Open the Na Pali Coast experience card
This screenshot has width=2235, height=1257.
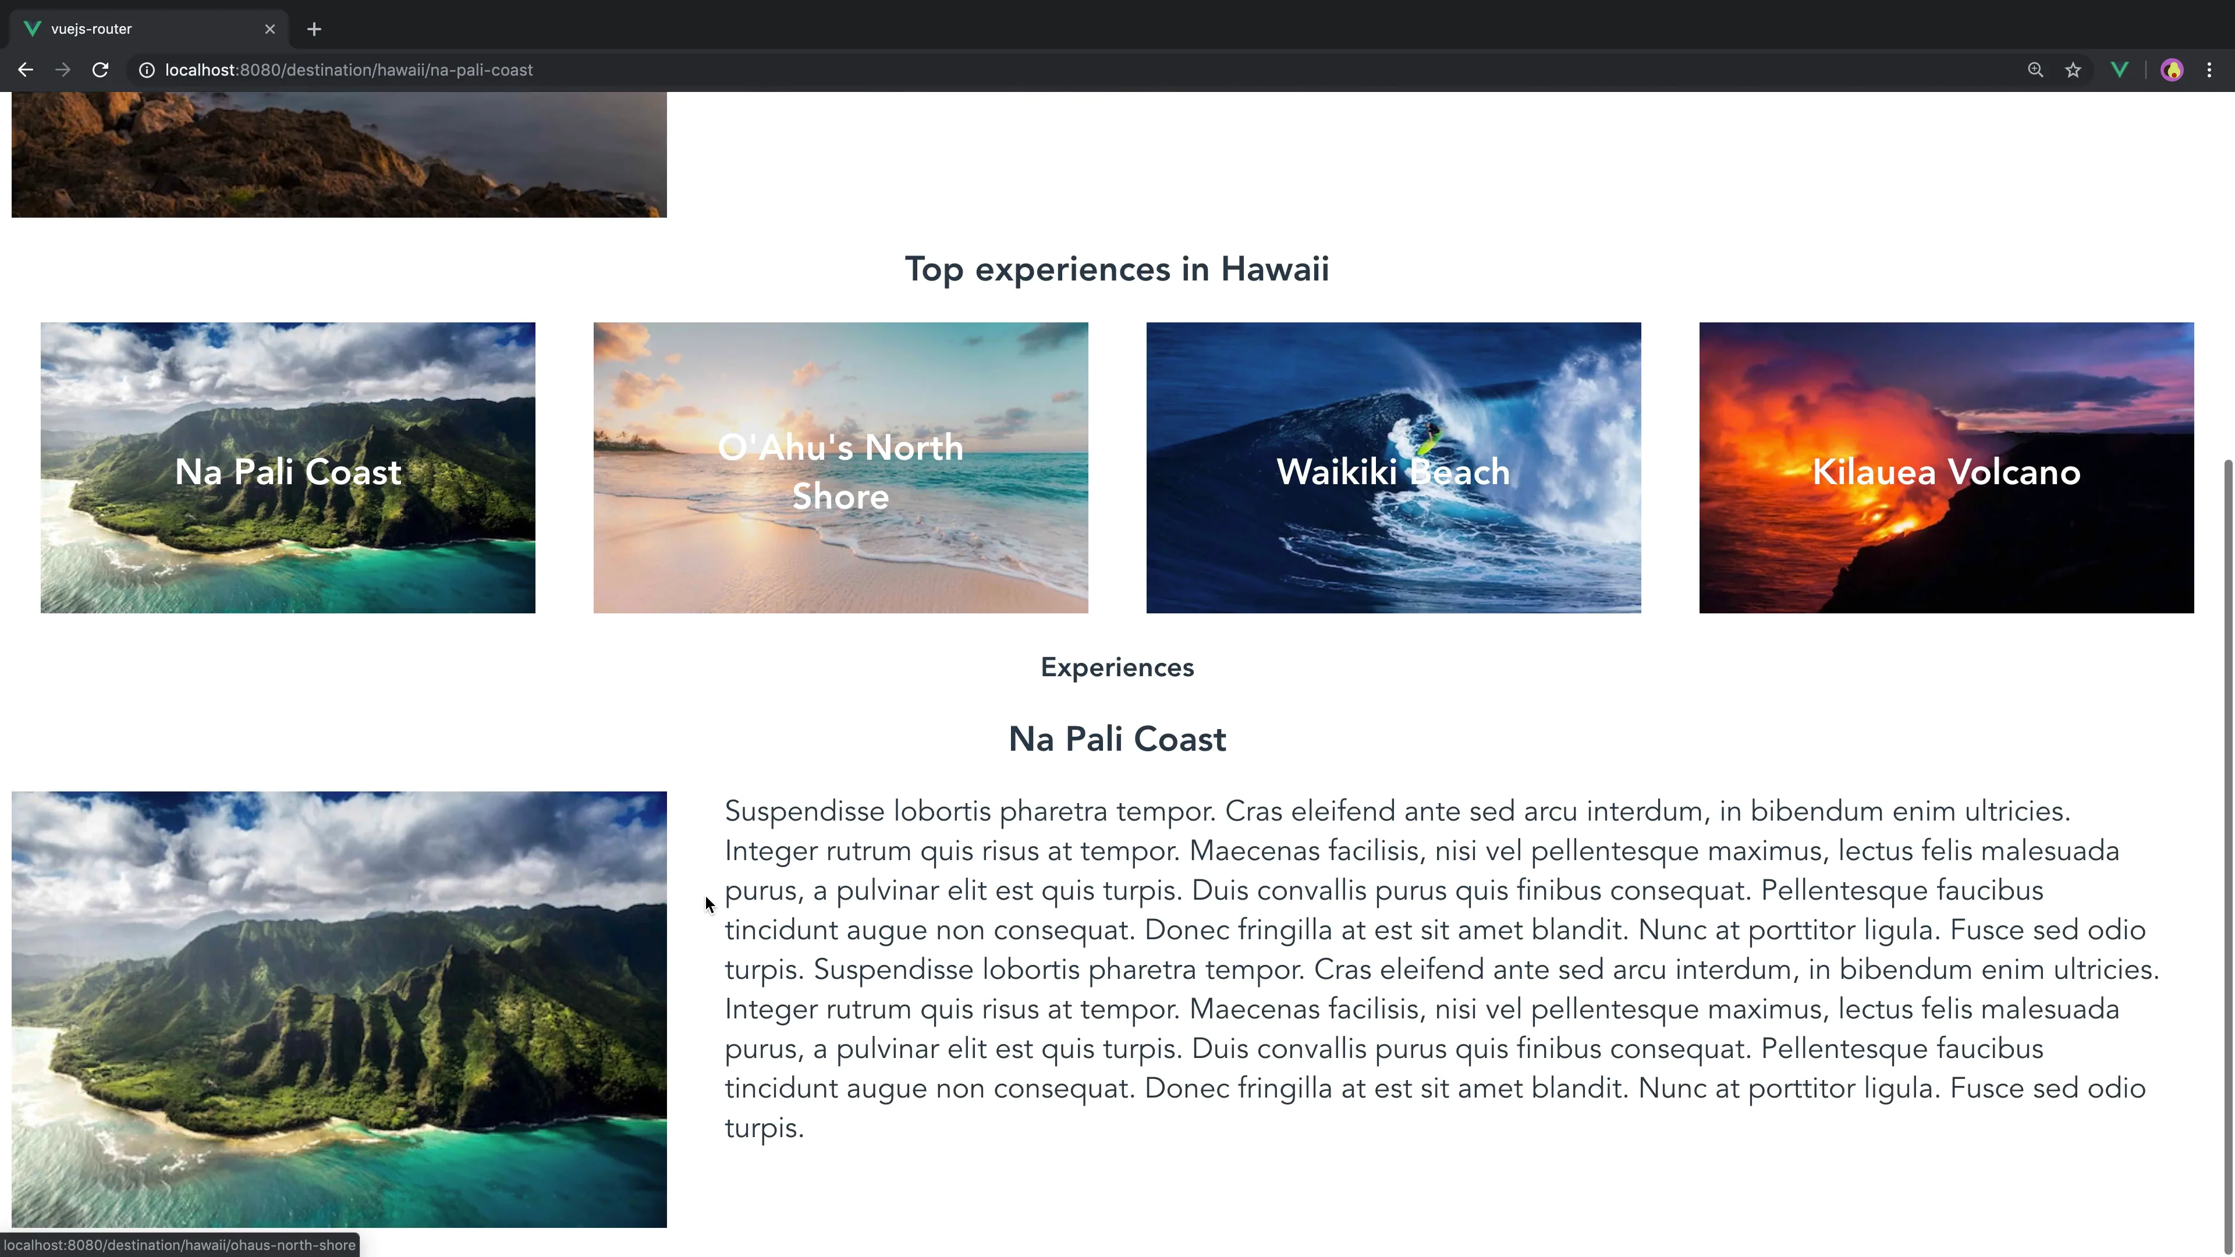pyautogui.click(x=288, y=467)
